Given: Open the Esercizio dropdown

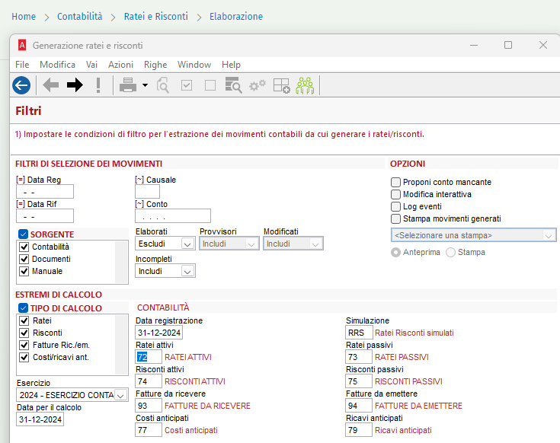Looking at the screenshot, I should 72,395.
